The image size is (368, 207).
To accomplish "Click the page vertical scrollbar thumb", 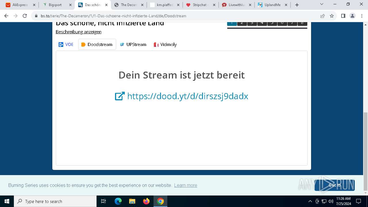I will click(x=365, y=152).
